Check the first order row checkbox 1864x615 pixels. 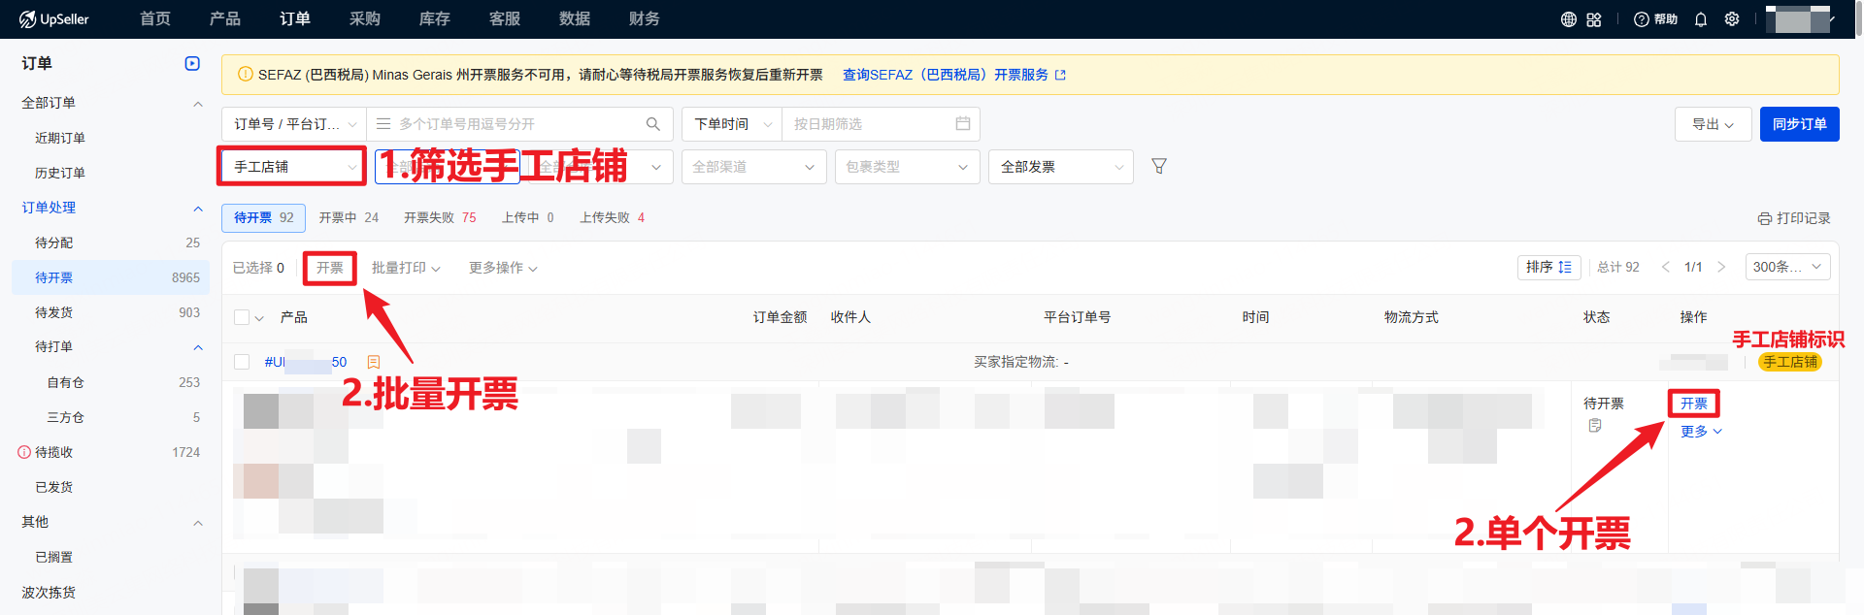click(242, 362)
